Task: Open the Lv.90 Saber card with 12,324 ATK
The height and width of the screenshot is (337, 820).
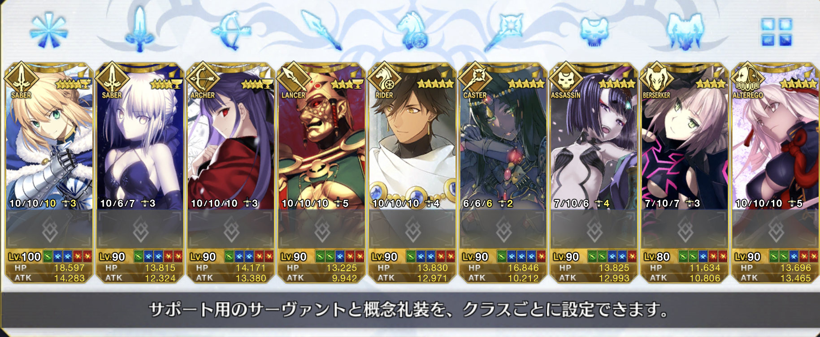Action: click(x=140, y=173)
